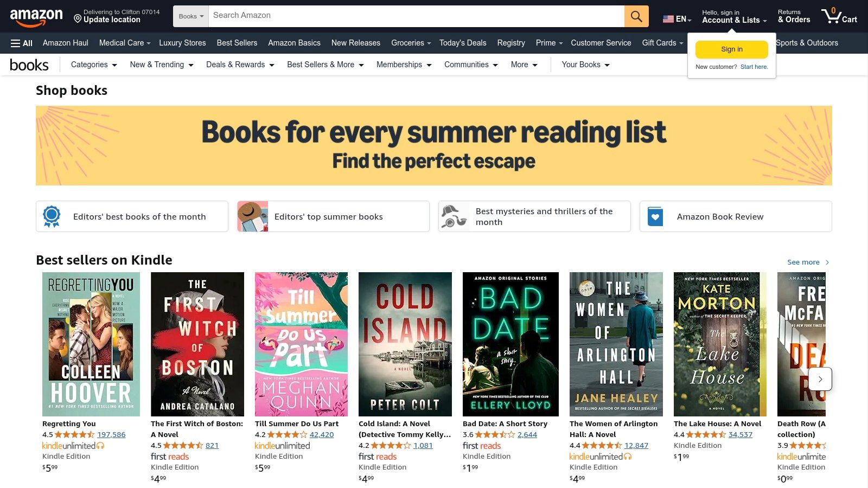Image resolution: width=868 pixels, height=488 pixels.
Task: Click the search magnifier icon
Action: pyautogui.click(x=636, y=16)
